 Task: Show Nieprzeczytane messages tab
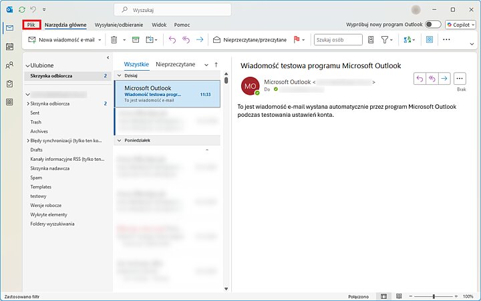pyautogui.click(x=176, y=64)
